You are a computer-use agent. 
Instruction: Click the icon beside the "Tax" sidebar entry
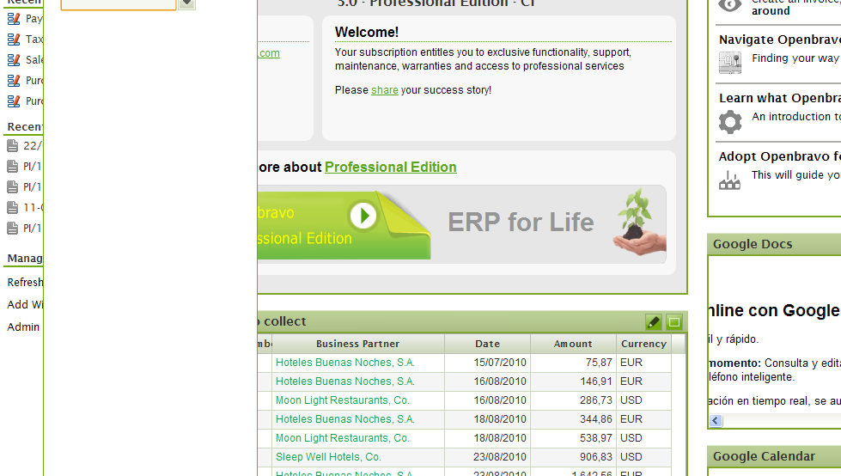[x=14, y=40]
